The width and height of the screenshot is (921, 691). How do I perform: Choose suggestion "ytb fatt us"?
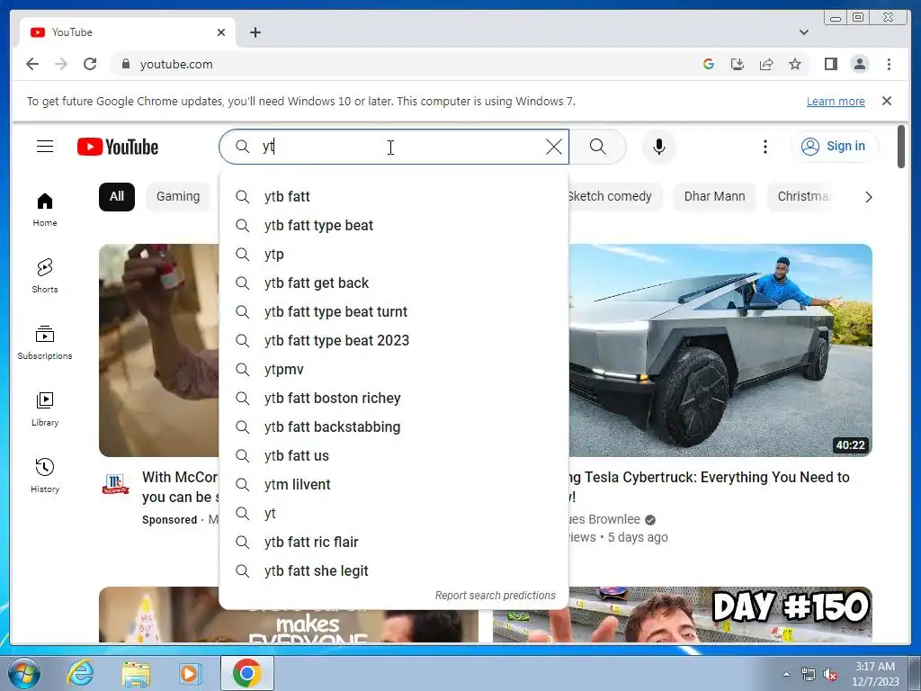(394, 455)
